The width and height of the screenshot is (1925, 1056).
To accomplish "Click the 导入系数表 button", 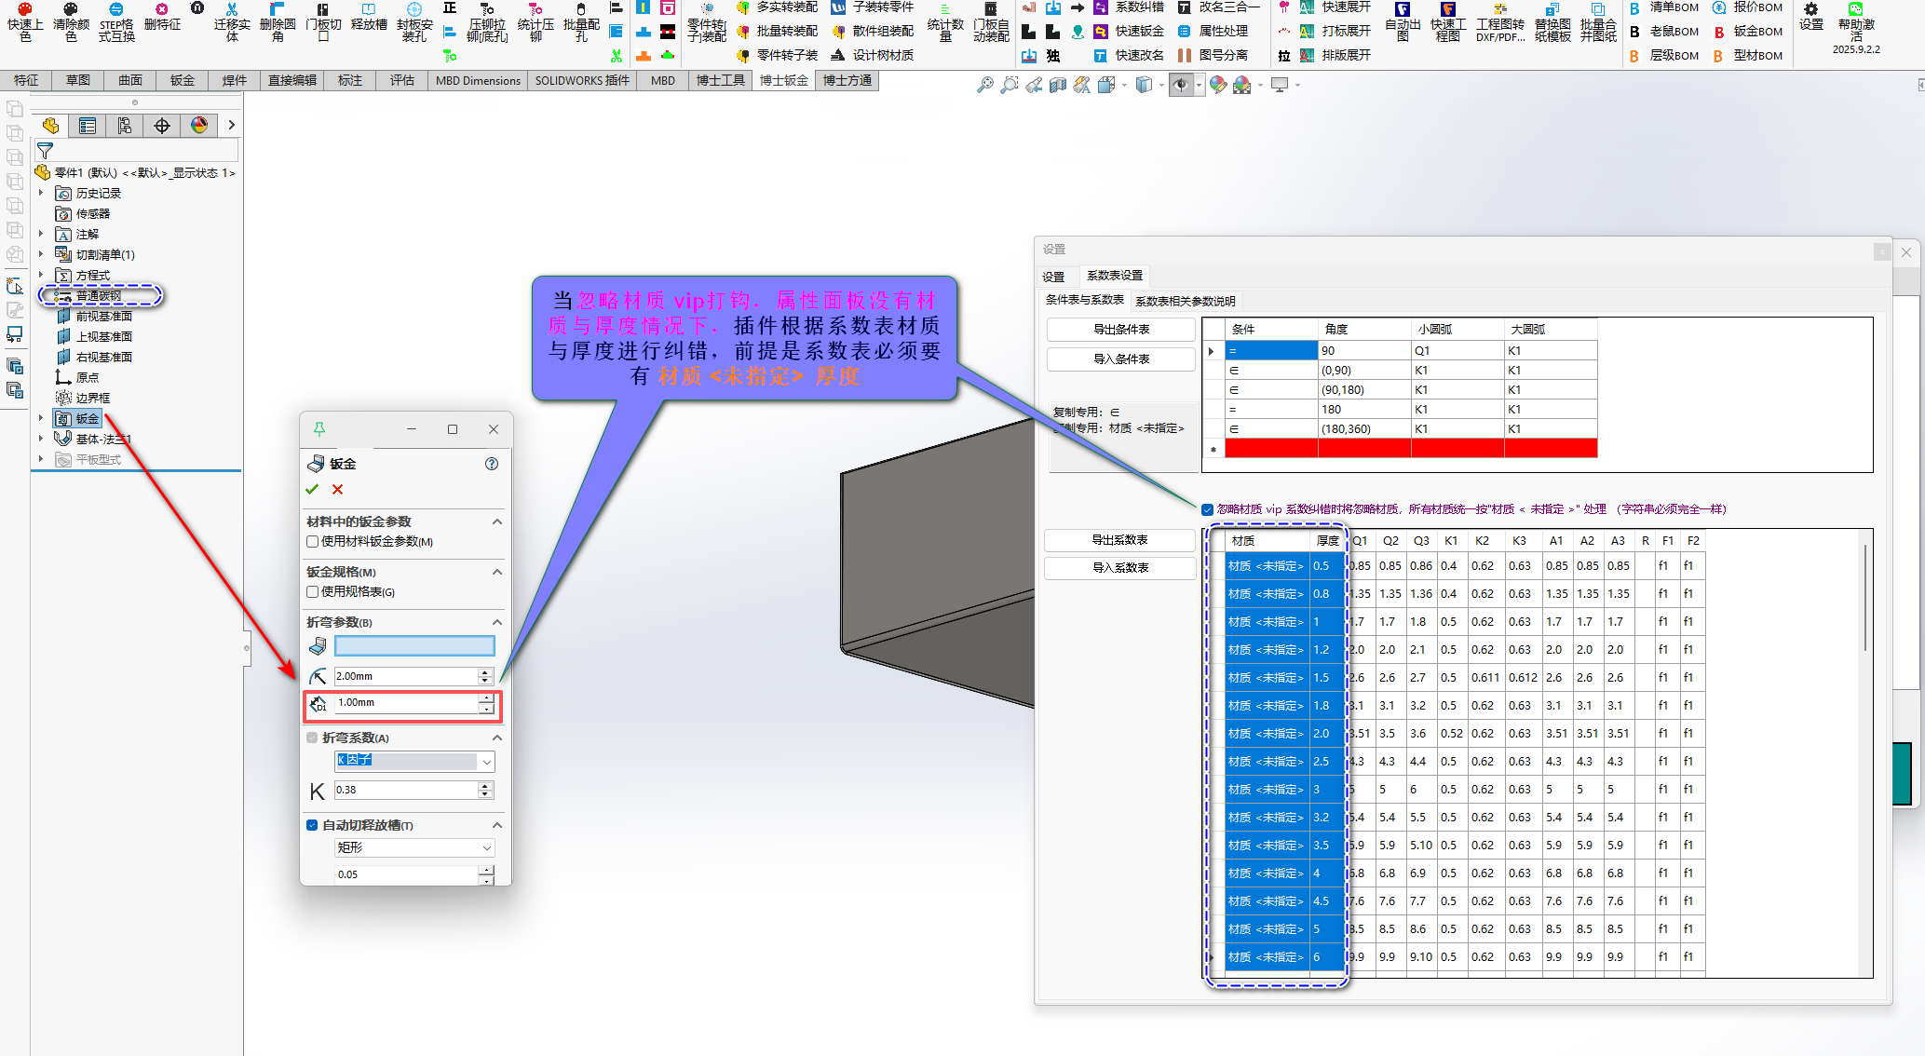I will click(x=1119, y=567).
